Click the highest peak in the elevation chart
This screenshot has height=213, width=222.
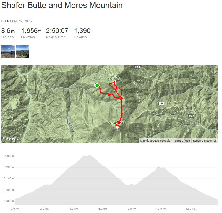(x=87, y=156)
